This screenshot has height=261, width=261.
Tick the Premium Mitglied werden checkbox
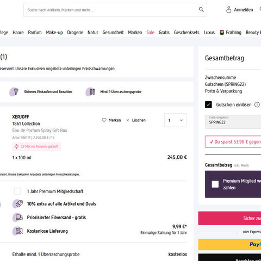pos(215,184)
